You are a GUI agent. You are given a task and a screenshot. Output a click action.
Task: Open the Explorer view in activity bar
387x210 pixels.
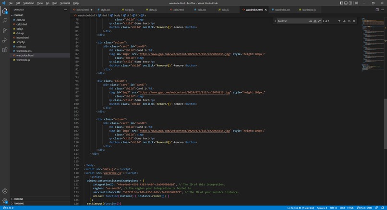pyautogui.click(x=5, y=11)
